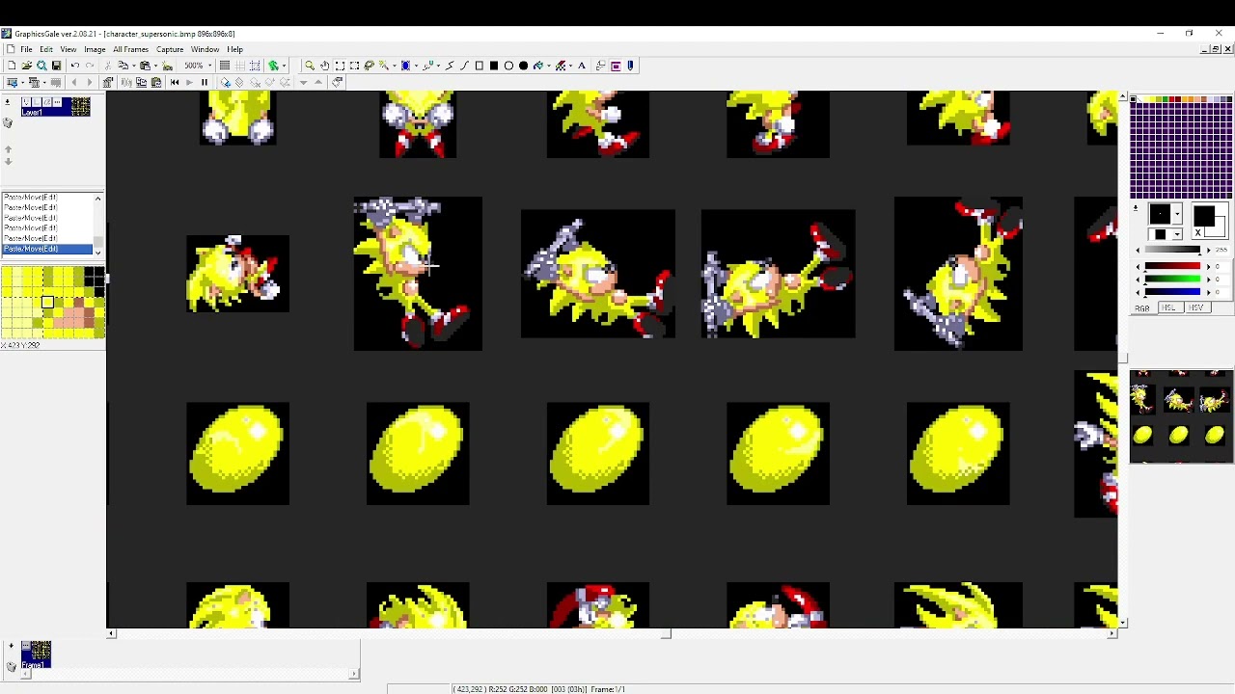
Task: Click the rewind to first frame button
Action: 175,82
